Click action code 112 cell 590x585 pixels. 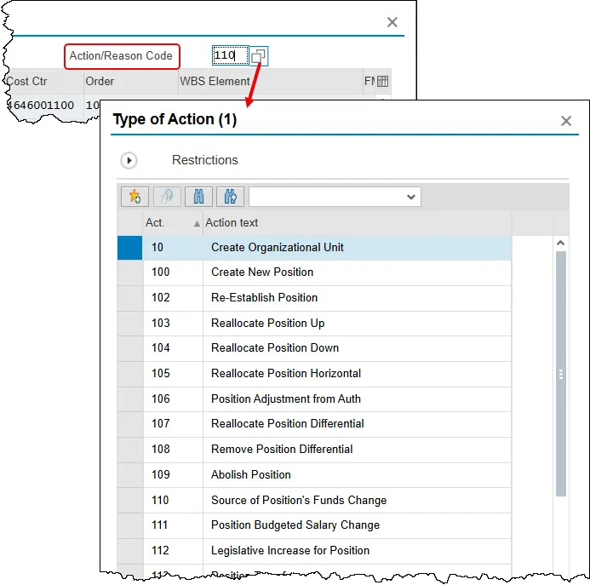(x=173, y=551)
